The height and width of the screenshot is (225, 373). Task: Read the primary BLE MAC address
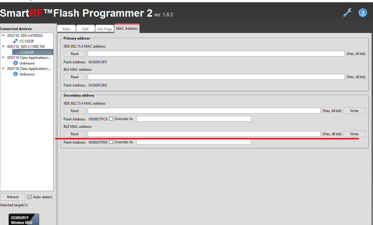click(75, 77)
